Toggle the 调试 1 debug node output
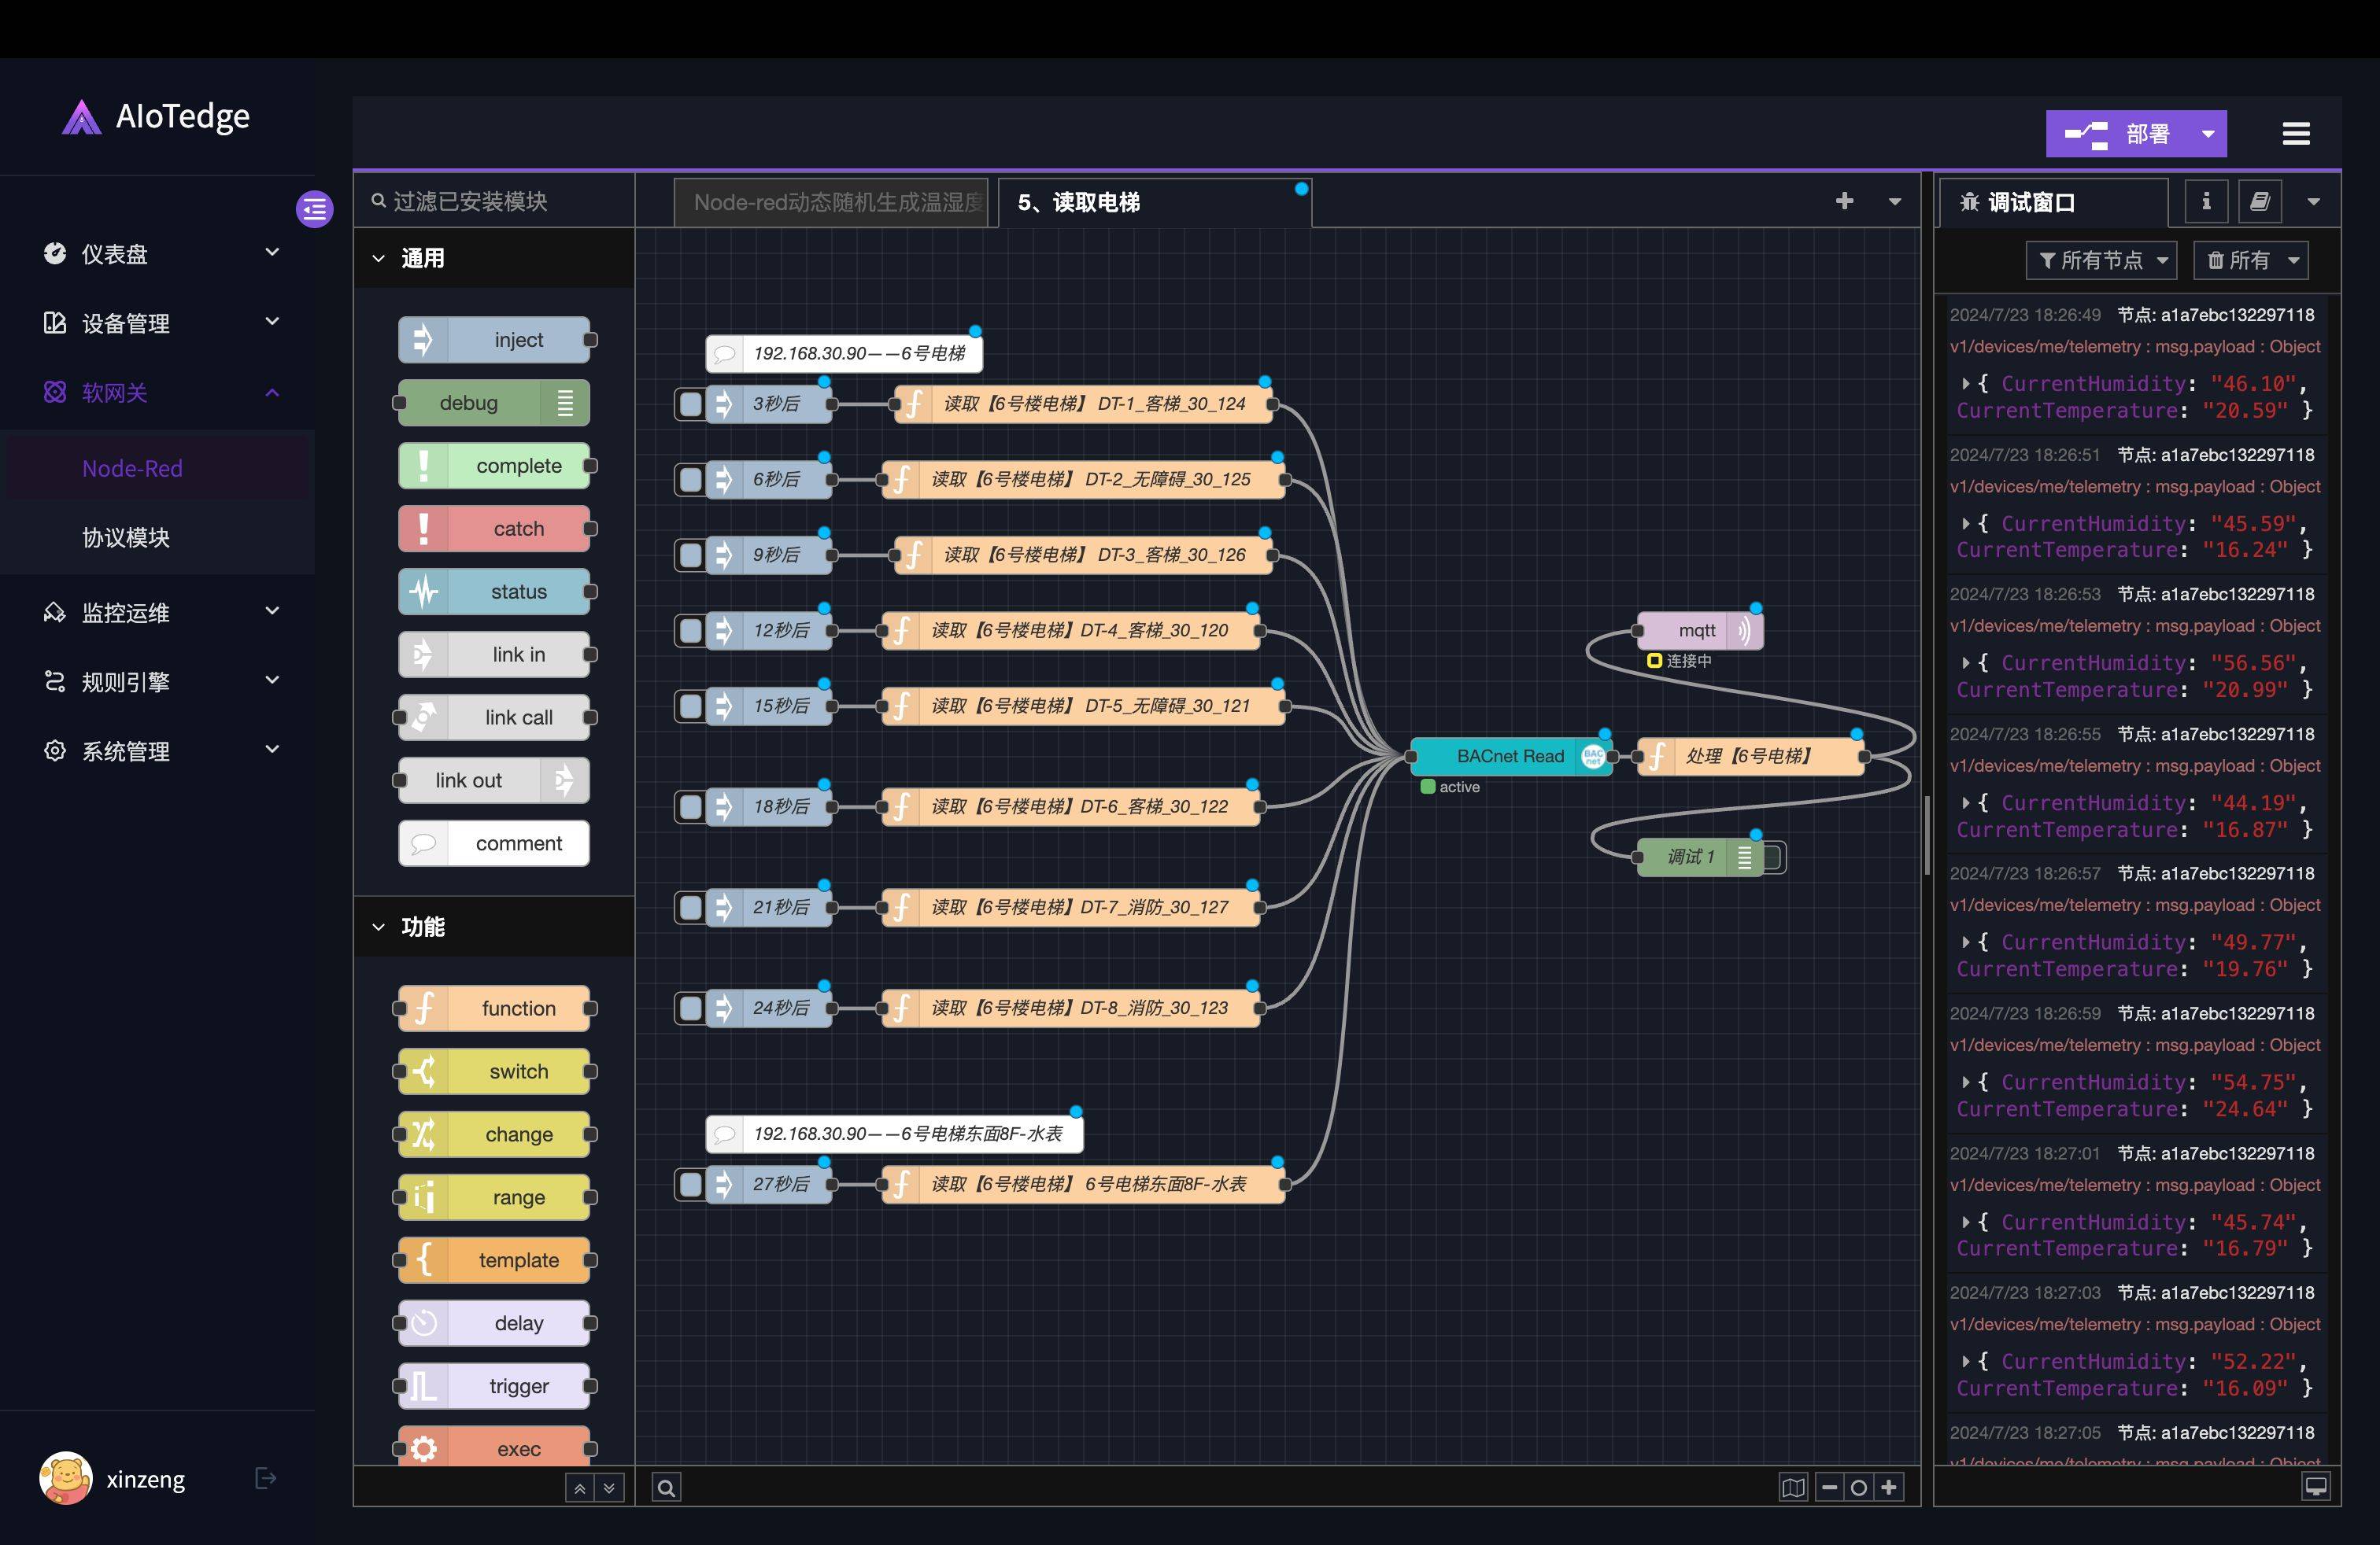 [1774, 857]
